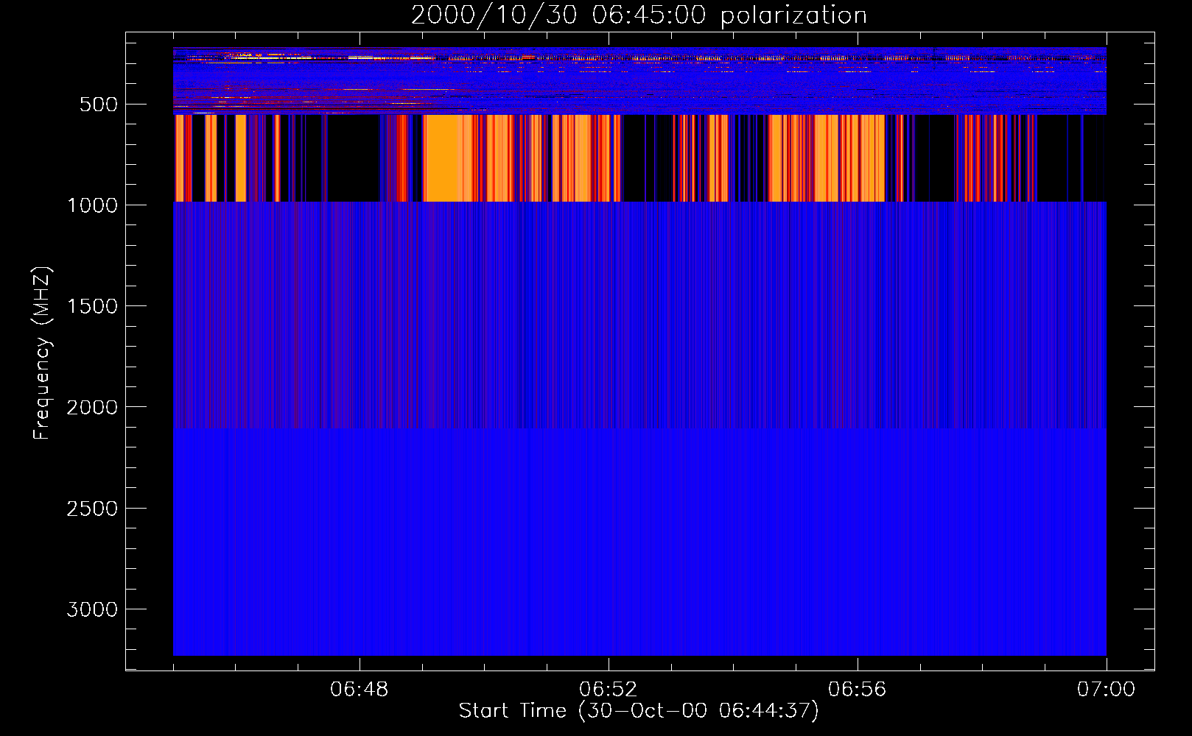Click the 06:56 time tick label

pos(858,690)
